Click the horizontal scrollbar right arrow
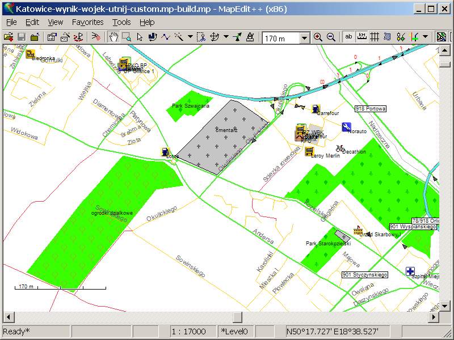454x340 pixels. tap(434, 316)
